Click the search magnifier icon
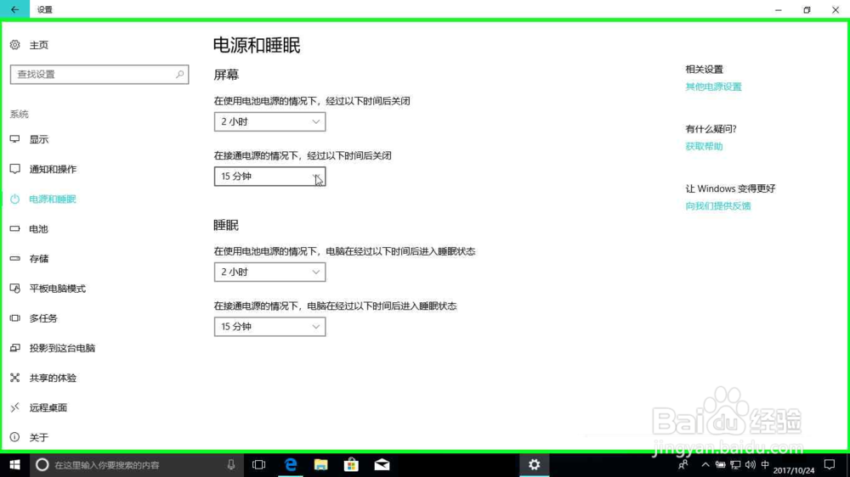 pyautogui.click(x=179, y=74)
